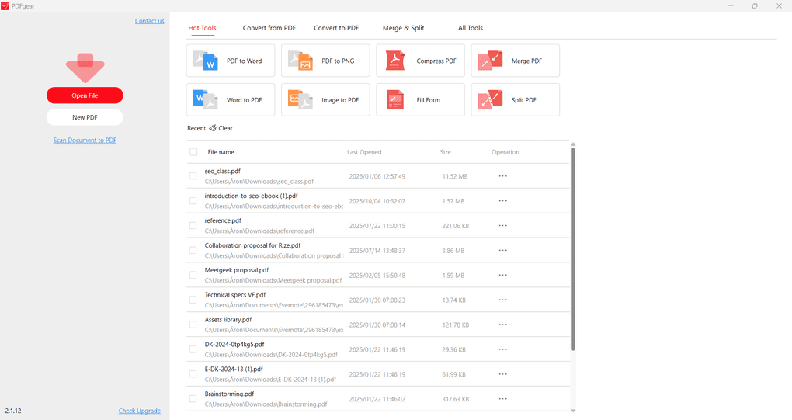
Task: Check the select-all files checkbox in header
Action: coord(193,152)
